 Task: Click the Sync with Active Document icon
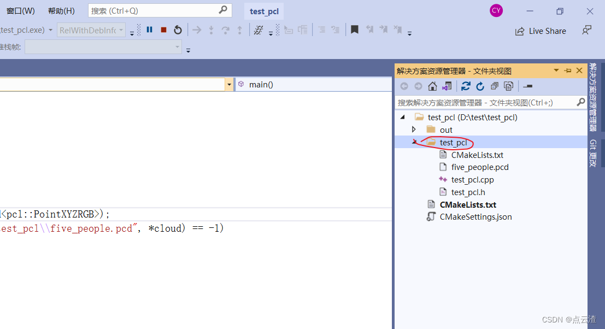point(466,86)
